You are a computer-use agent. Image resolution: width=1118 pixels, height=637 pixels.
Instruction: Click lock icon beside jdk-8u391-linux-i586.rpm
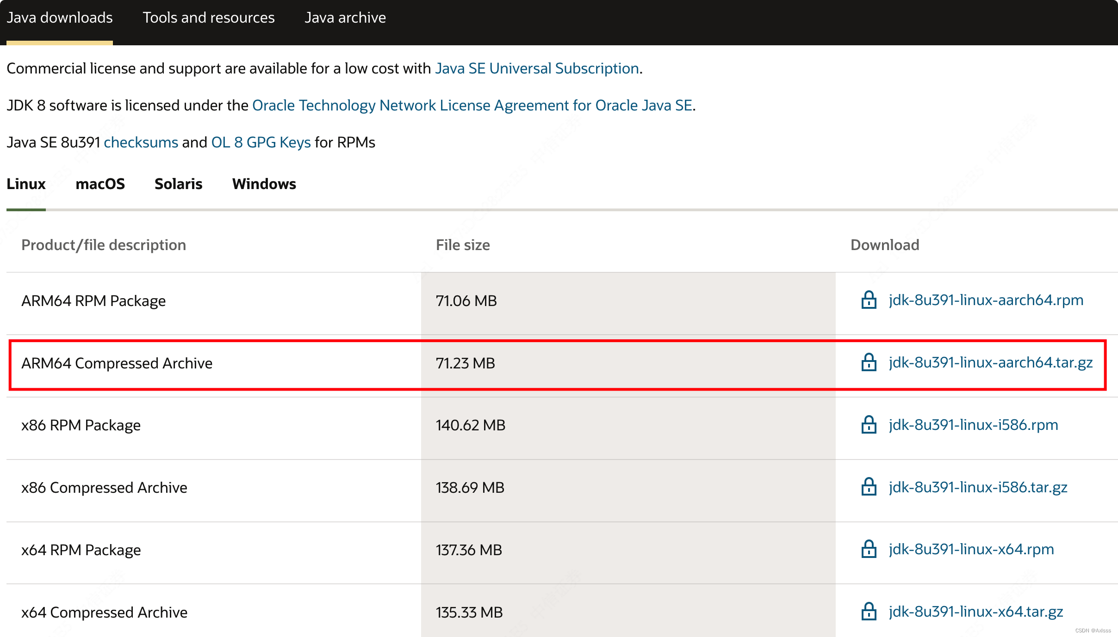coord(869,424)
